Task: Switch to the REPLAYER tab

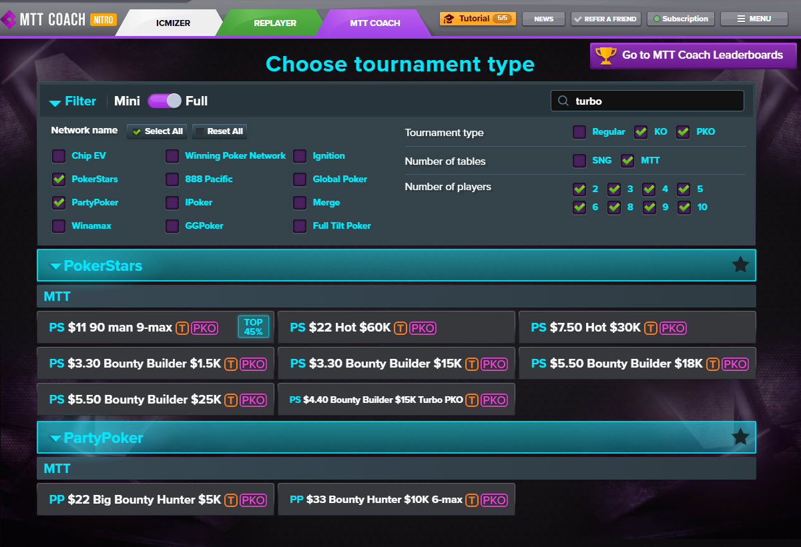Action: [x=274, y=23]
